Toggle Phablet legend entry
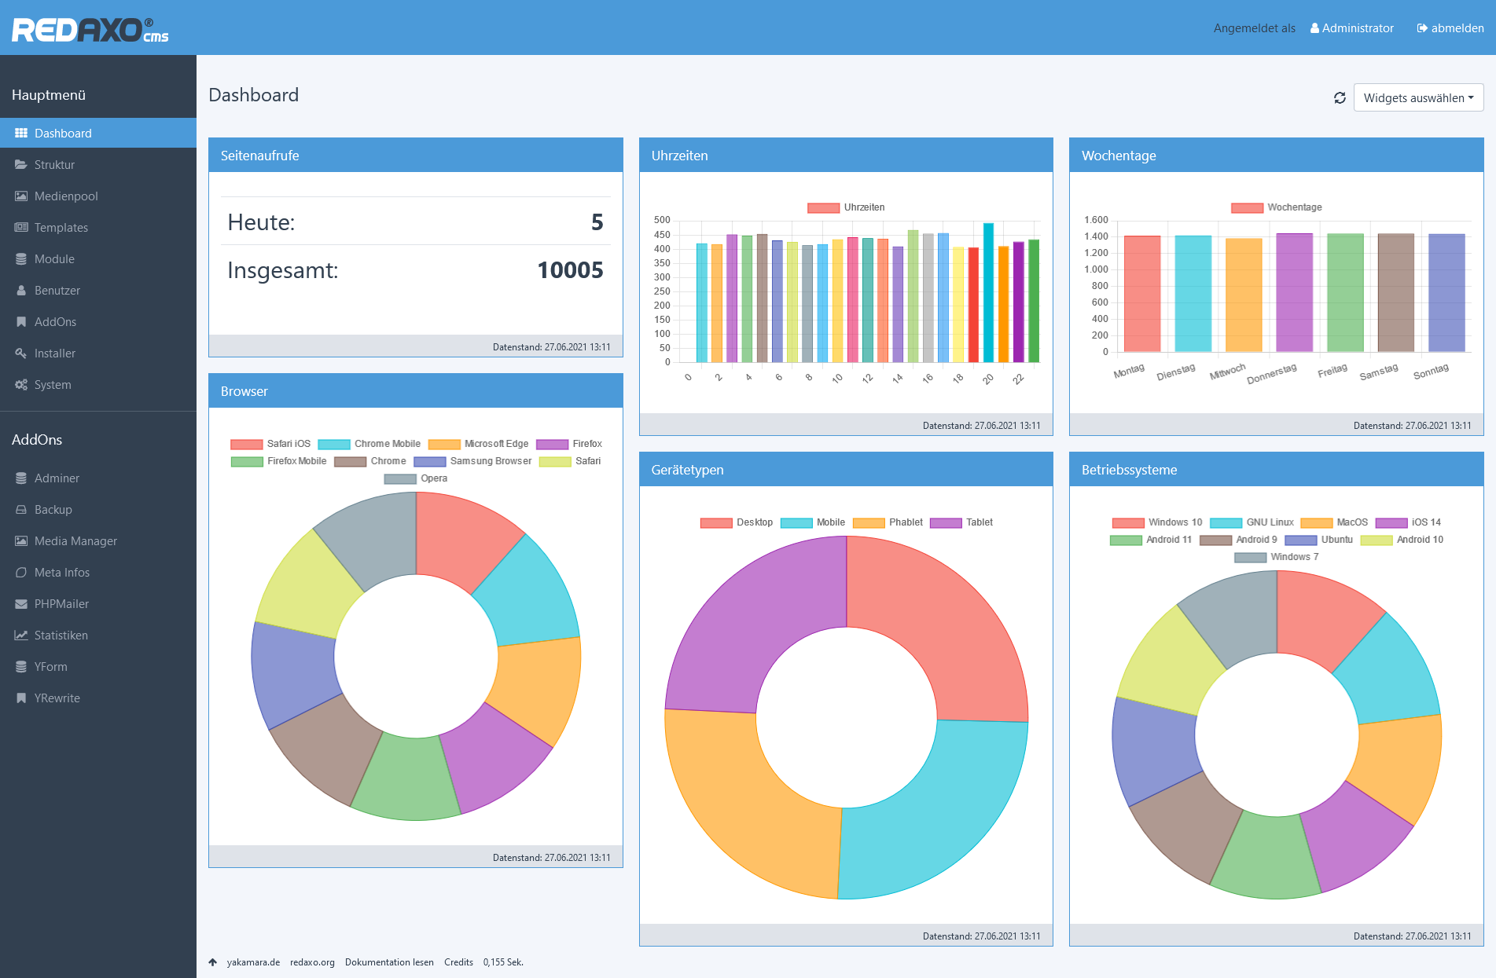 (888, 522)
